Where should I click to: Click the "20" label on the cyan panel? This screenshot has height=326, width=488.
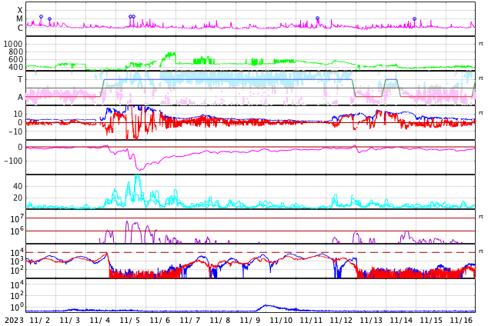[18, 198]
